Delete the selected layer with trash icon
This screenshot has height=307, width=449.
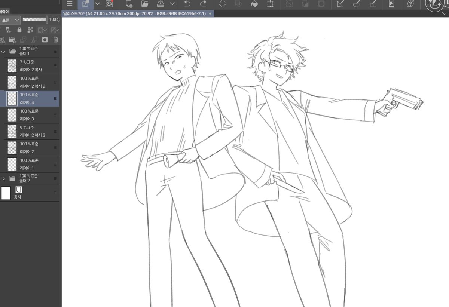pos(56,40)
